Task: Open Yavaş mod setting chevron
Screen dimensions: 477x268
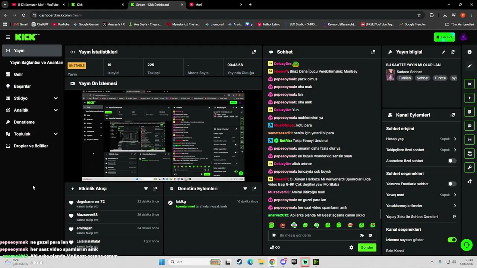Action: (455, 195)
